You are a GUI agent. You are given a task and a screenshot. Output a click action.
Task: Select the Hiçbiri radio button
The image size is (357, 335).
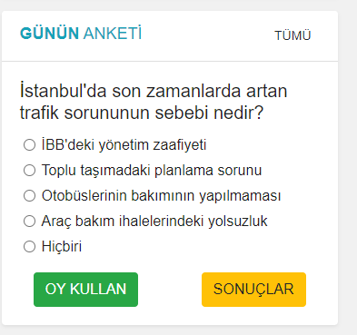tap(29, 246)
